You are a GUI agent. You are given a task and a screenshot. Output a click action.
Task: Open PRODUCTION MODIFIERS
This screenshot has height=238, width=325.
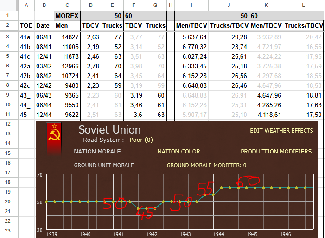coord(276,152)
